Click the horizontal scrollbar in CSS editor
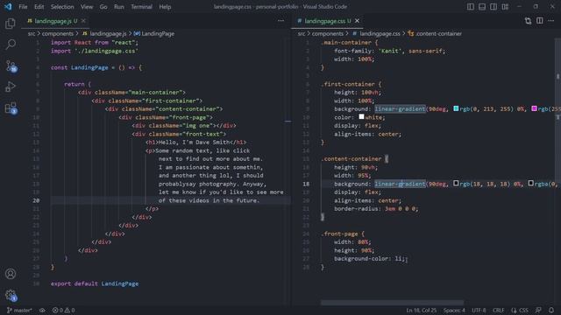The width and height of the screenshot is (561, 315). (392, 303)
